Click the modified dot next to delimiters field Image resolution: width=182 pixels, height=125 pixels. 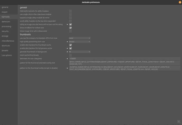tap(67, 59)
